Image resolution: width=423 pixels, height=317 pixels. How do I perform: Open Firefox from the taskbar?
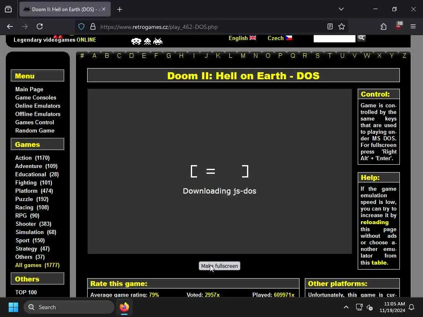[x=124, y=307]
